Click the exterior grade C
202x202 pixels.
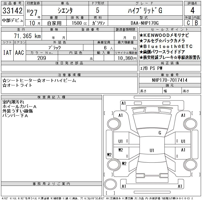tap(188, 23)
